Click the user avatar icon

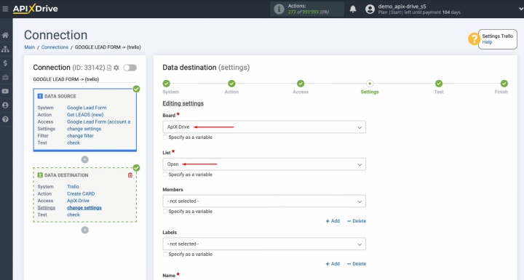tap(370, 9)
